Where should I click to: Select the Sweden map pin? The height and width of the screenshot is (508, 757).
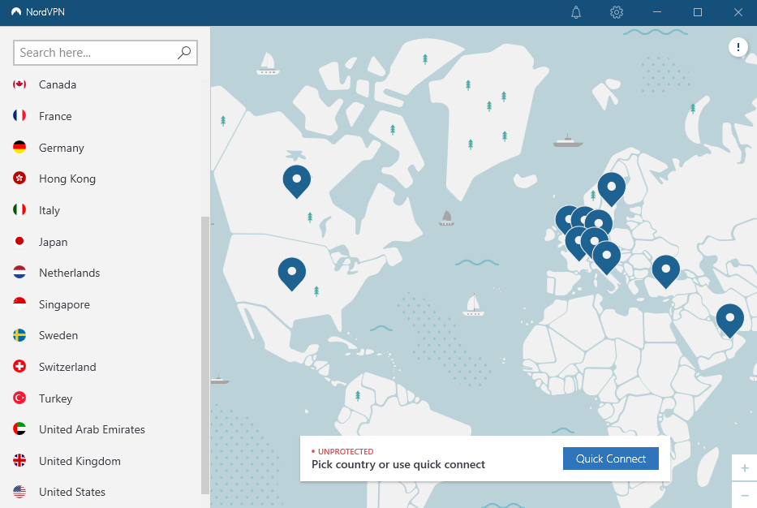click(x=611, y=188)
